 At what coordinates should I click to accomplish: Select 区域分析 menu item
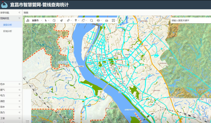coord(8,31)
